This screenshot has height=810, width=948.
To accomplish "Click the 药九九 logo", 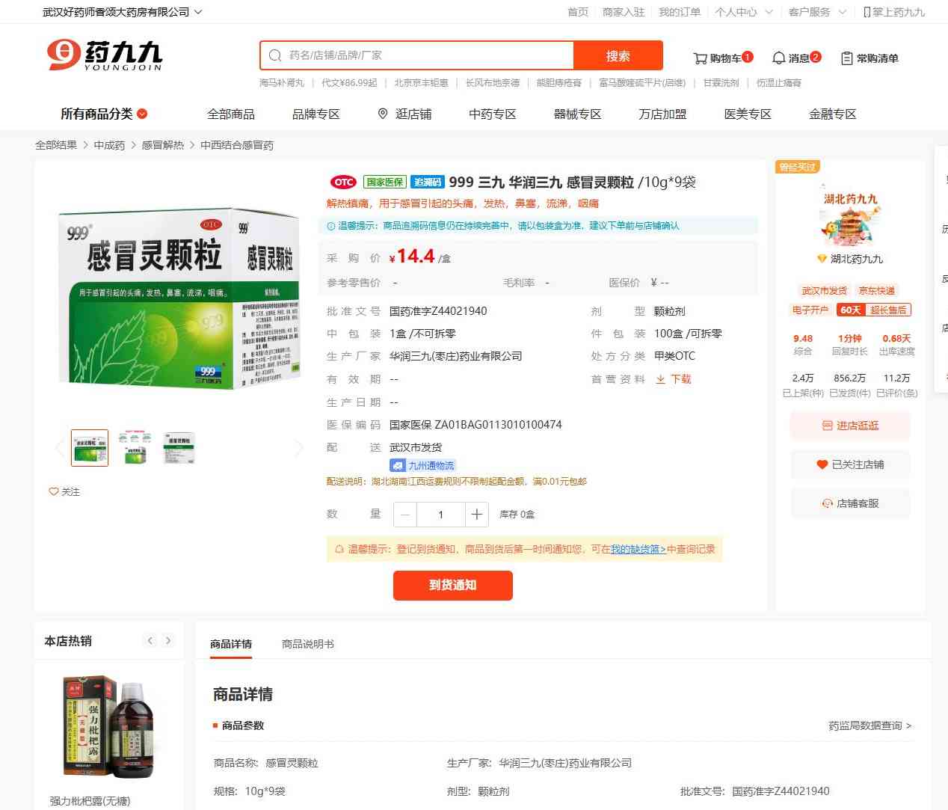I will (x=105, y=55).
